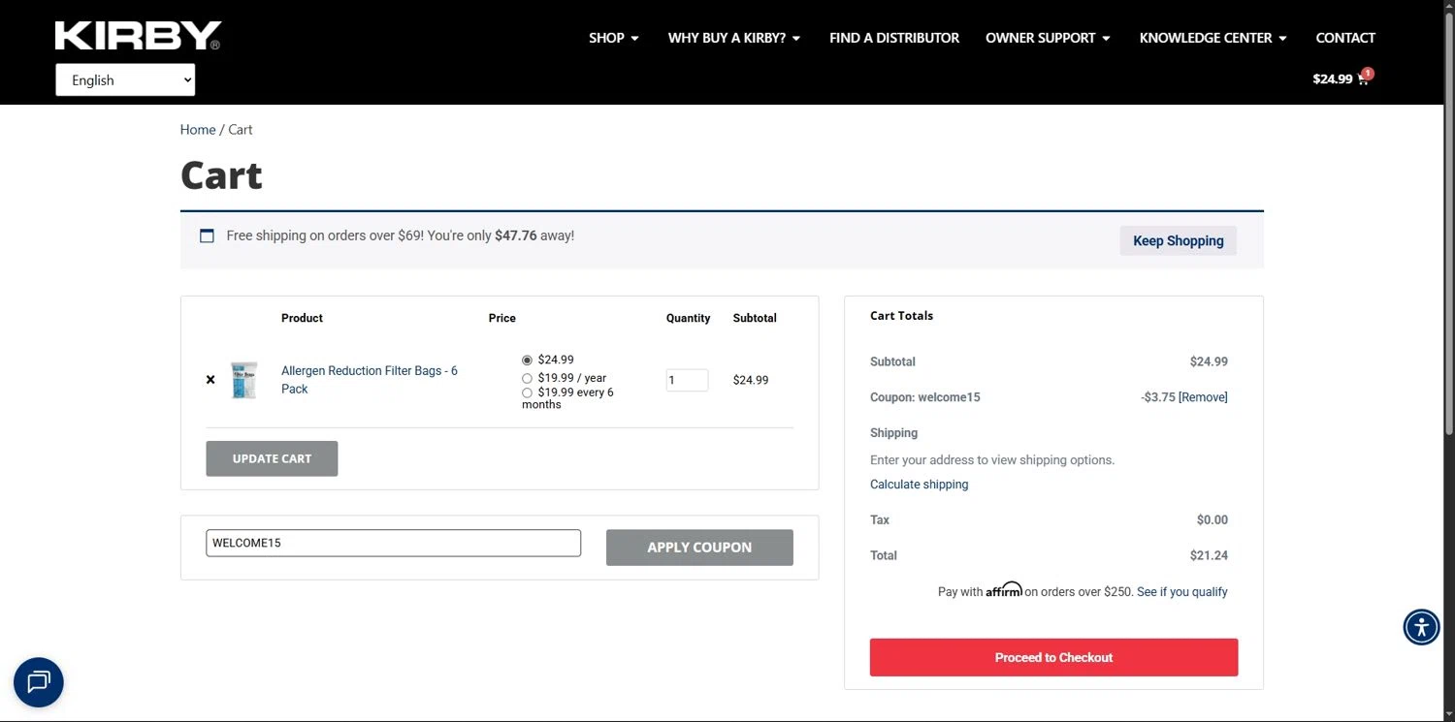Screen dimensions: 1455x722
Task: Click the Tax value $0.00
Action: point(1212,520)
